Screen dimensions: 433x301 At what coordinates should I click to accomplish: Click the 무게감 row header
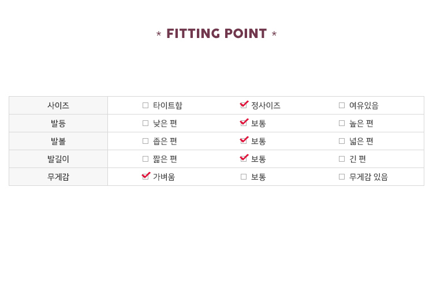pos(58,177)
